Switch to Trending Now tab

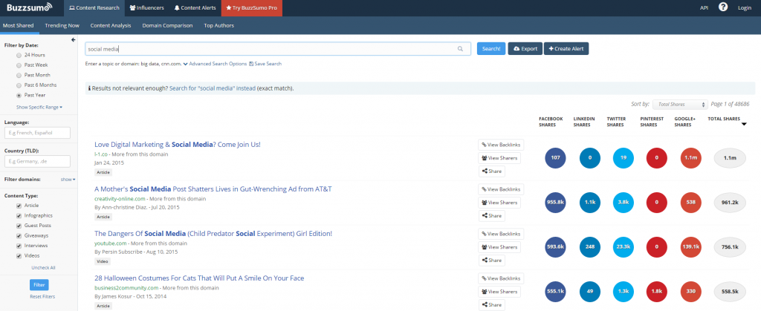62,26
